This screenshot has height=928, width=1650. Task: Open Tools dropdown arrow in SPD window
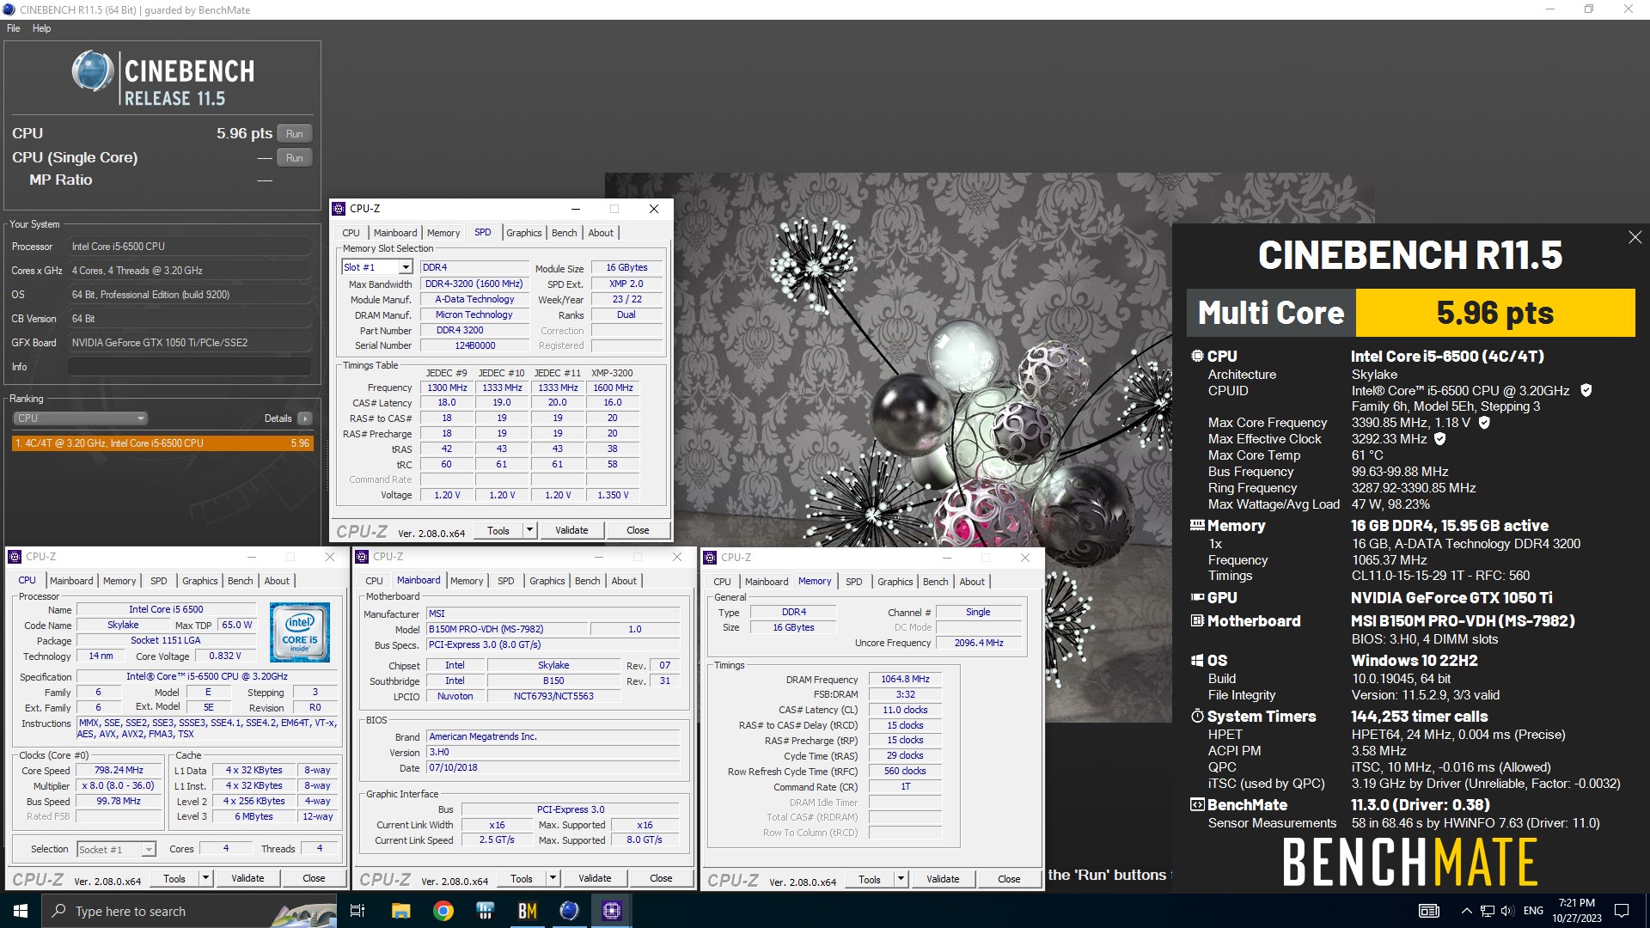529,530
